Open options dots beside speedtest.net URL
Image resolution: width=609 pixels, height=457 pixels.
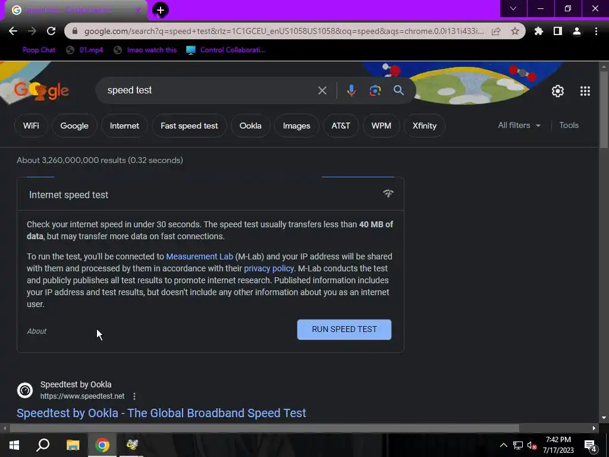tap(134, 396)
